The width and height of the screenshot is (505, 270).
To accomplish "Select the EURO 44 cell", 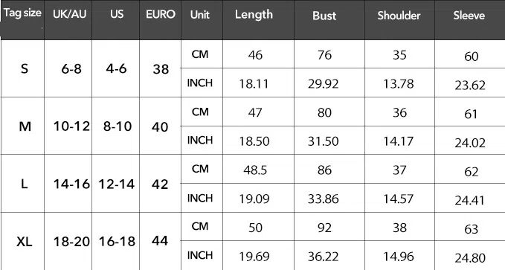I will tap(160, 241).
